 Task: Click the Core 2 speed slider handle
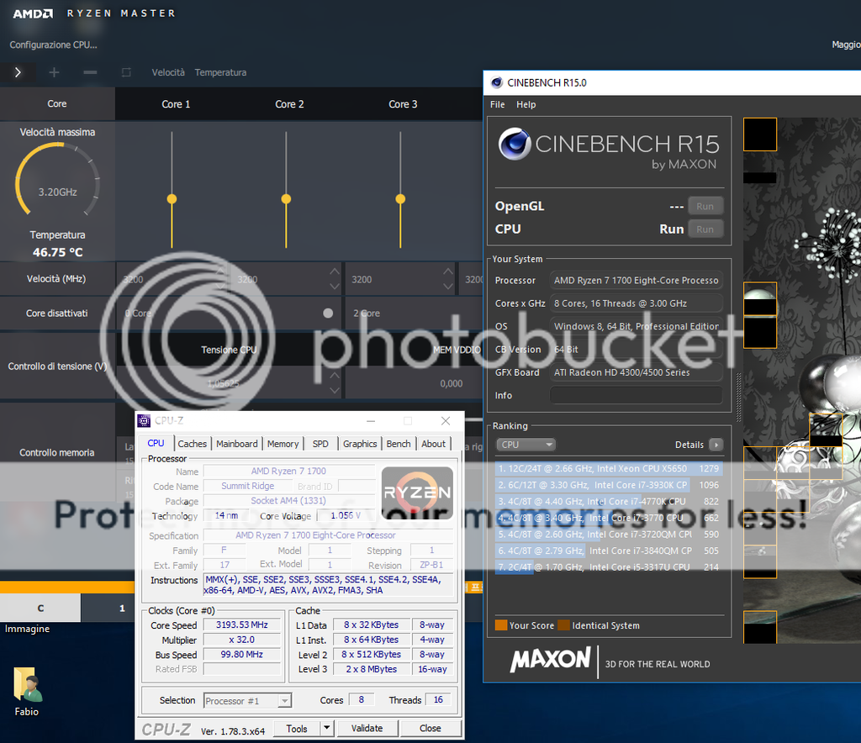[x=286, y=199]
